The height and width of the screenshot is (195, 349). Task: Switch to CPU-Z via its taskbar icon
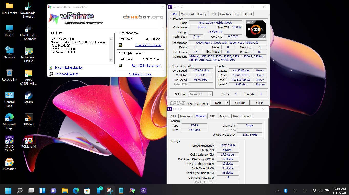(144, 191)
